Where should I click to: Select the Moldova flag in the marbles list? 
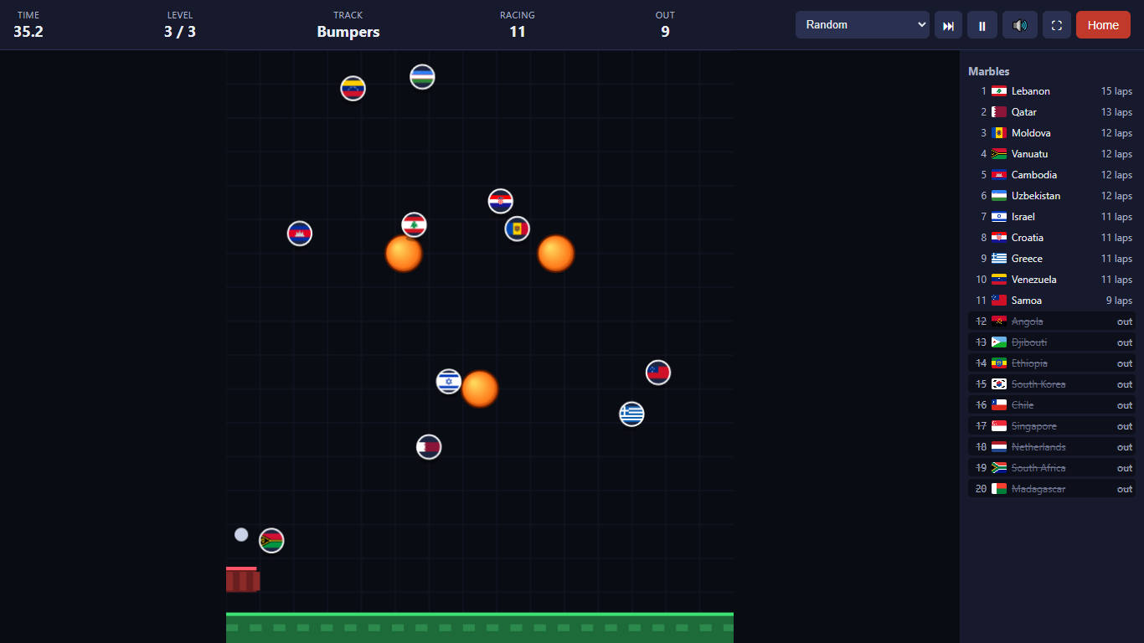tap(999, 133)
